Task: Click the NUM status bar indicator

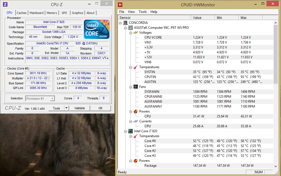Action: pyautogui.click(x=259, y=172)
